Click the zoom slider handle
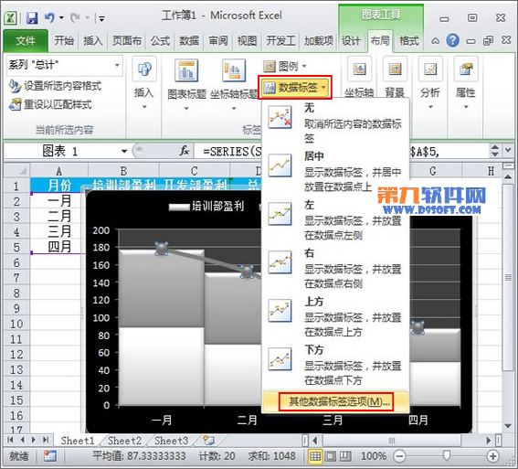Viewport: 518px width, 469px height. [447, 456]
